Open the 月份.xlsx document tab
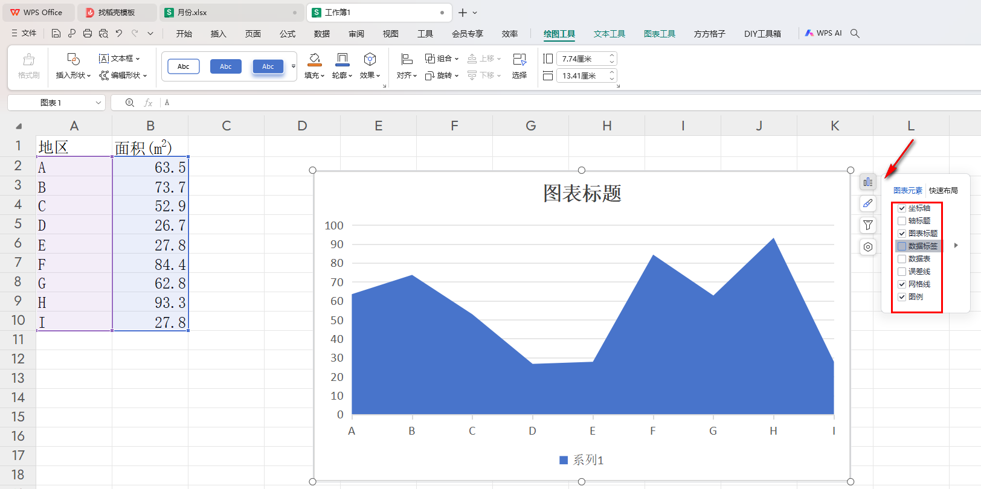Viewport: 981px width, 489px height. (233, 13)
